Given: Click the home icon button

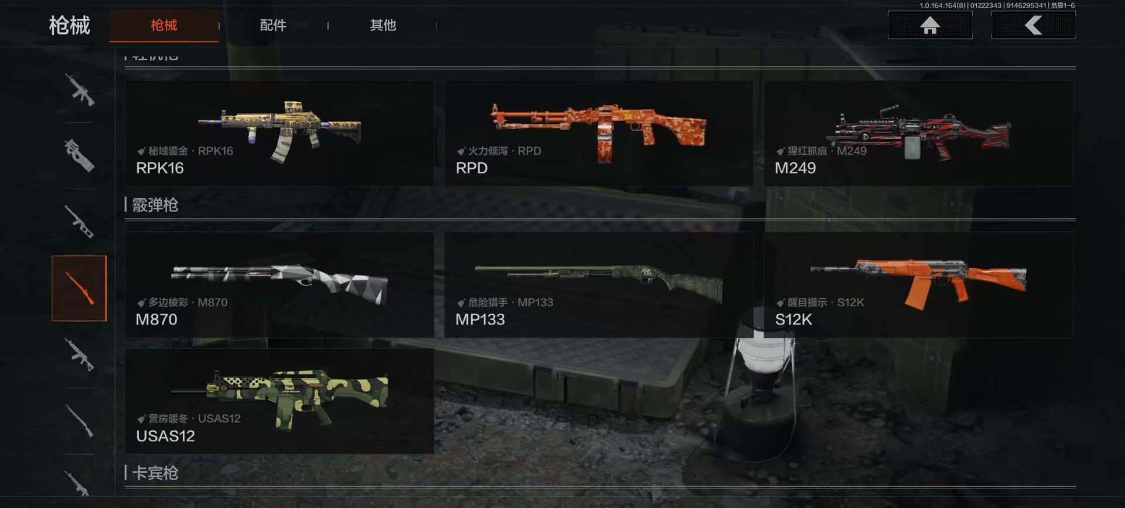Looking at the screenshot, I should tap(930, 25).
